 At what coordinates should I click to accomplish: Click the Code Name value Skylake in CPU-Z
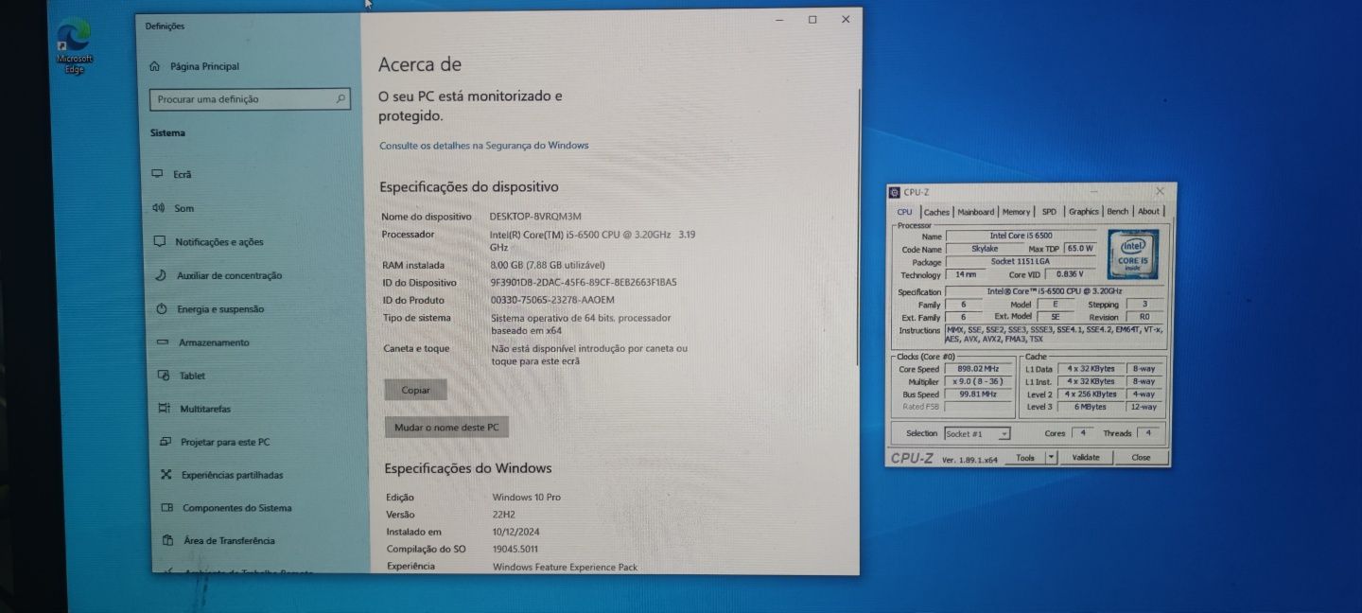point(985,249)
